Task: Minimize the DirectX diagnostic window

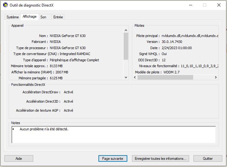Action: 191,5
